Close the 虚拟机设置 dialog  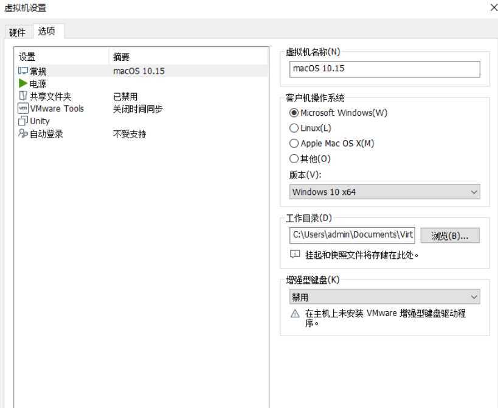(494, 7)
